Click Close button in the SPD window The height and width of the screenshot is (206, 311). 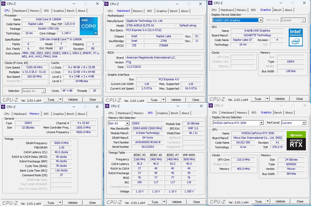(x=196, y=202)
